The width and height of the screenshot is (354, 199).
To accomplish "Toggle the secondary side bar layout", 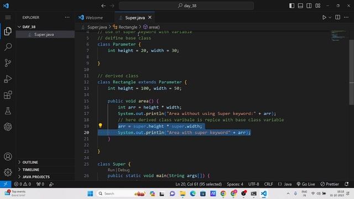I will tap(309, 6).
